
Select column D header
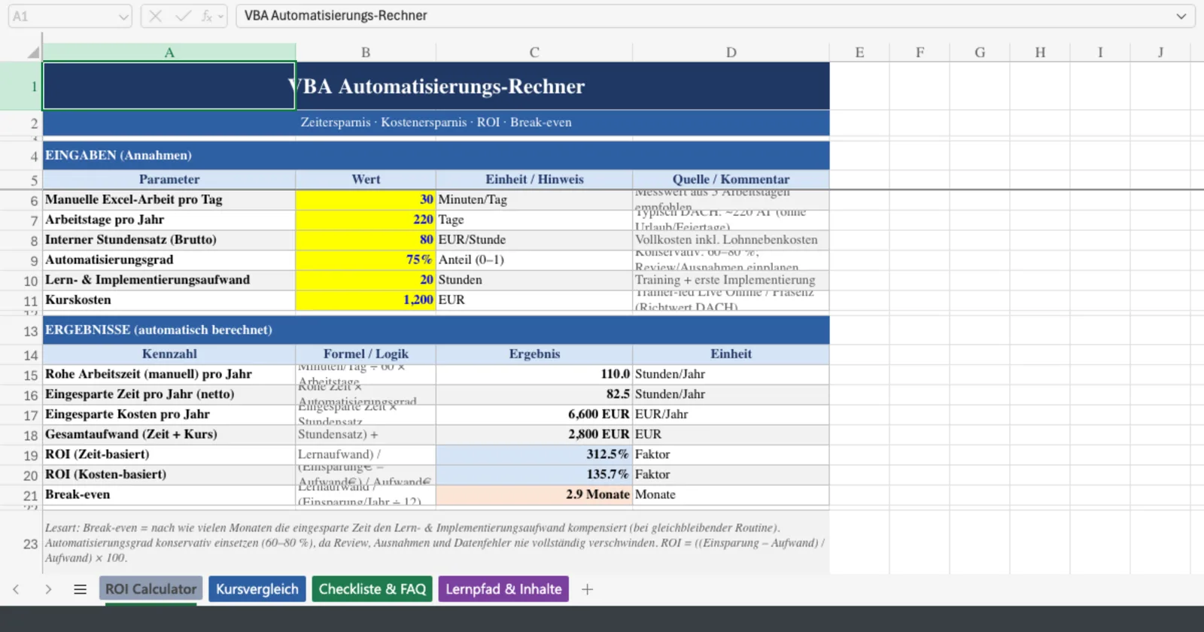point(731,52)
